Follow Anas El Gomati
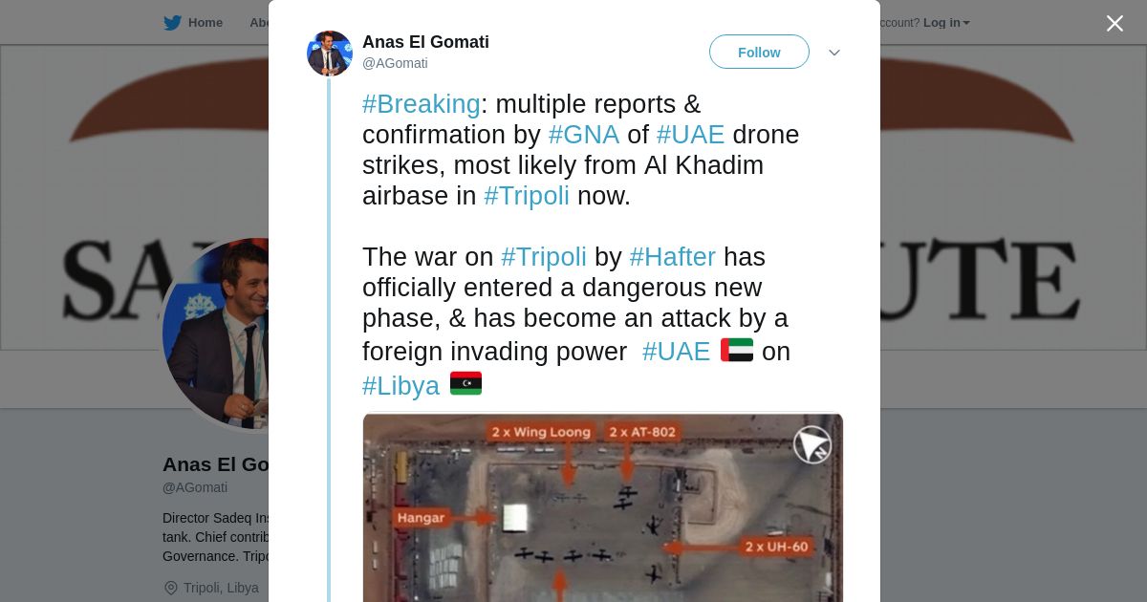 pos(759,52)
